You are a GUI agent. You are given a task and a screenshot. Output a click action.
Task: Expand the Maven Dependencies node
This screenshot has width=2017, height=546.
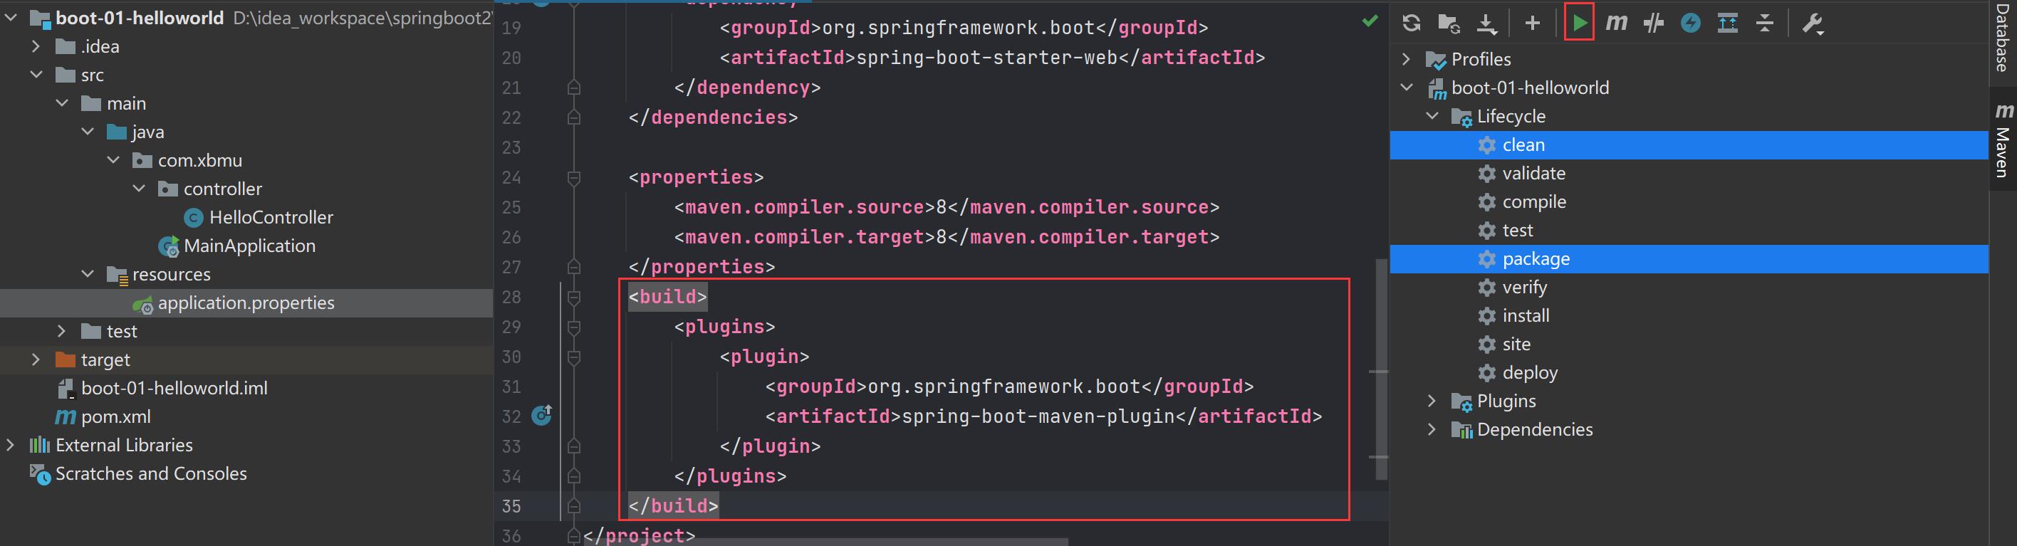point(1432,429)
